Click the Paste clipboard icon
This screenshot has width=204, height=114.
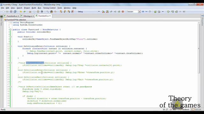coord(38,12)
